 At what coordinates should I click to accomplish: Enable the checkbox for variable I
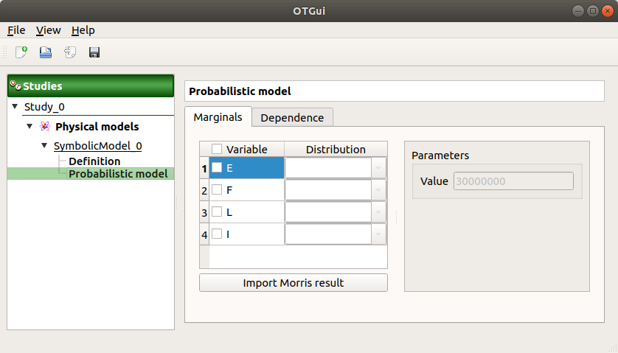click(x=217, y=234)
